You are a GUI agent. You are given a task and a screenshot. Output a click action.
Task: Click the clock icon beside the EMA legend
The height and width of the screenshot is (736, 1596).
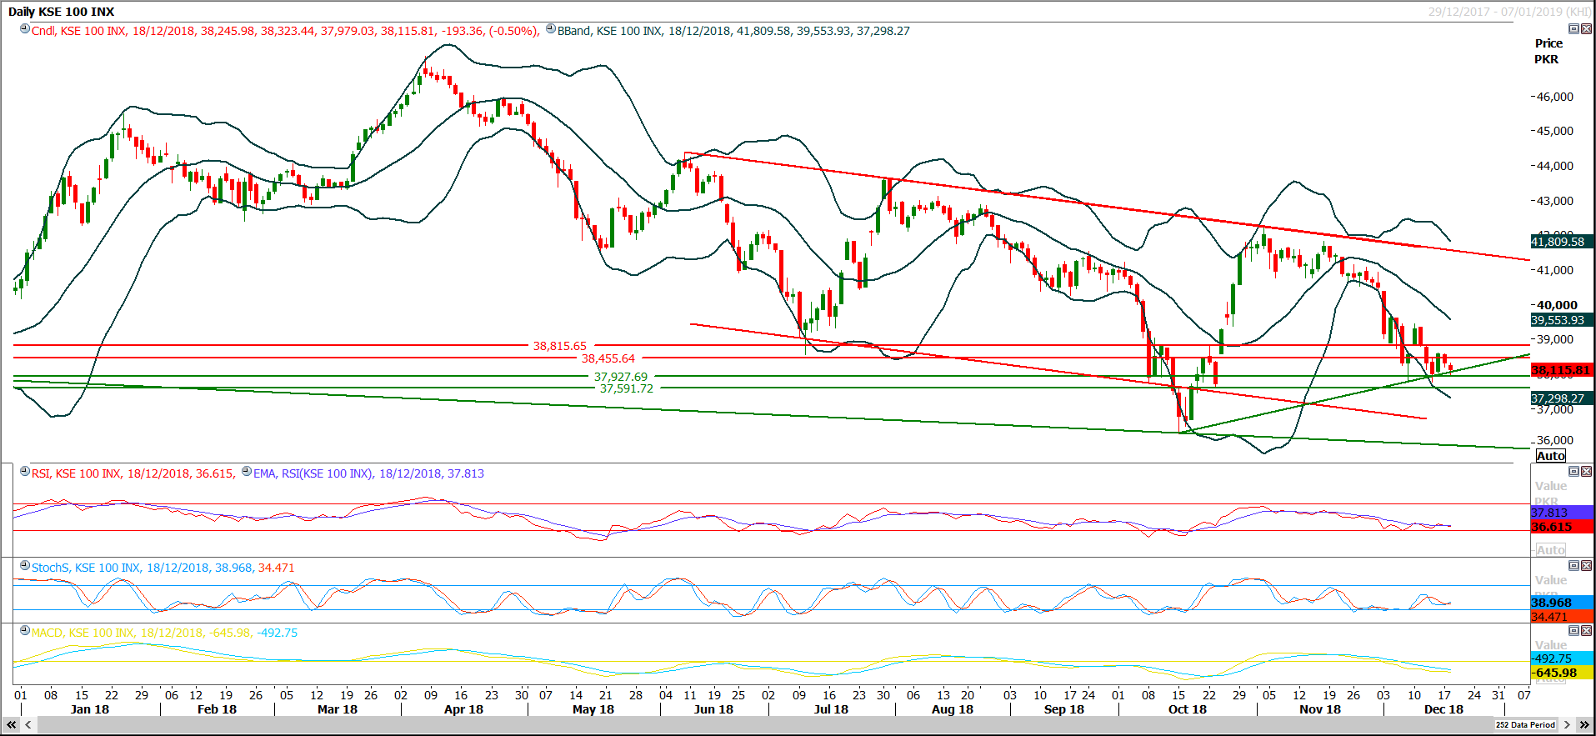point(247,472)
